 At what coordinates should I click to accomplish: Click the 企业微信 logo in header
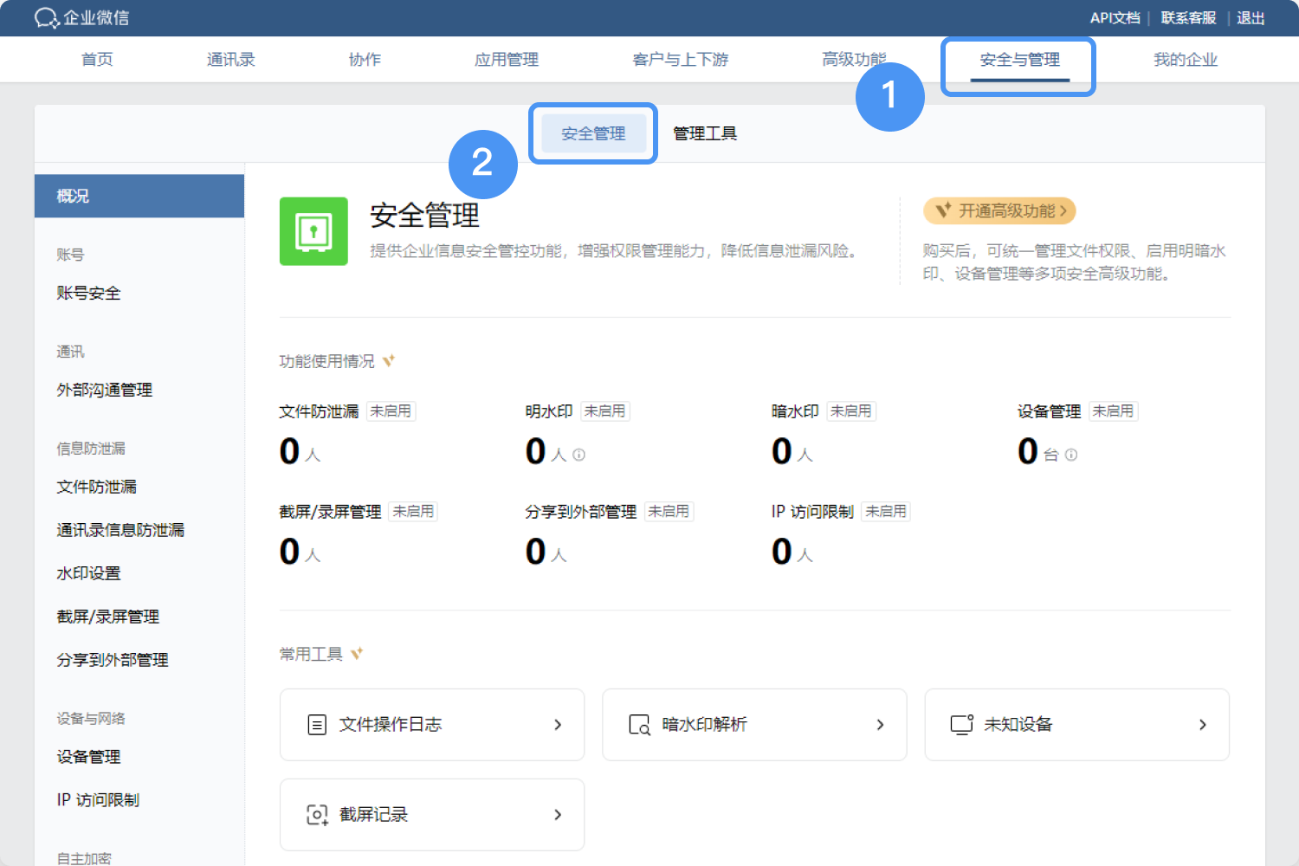81,18
